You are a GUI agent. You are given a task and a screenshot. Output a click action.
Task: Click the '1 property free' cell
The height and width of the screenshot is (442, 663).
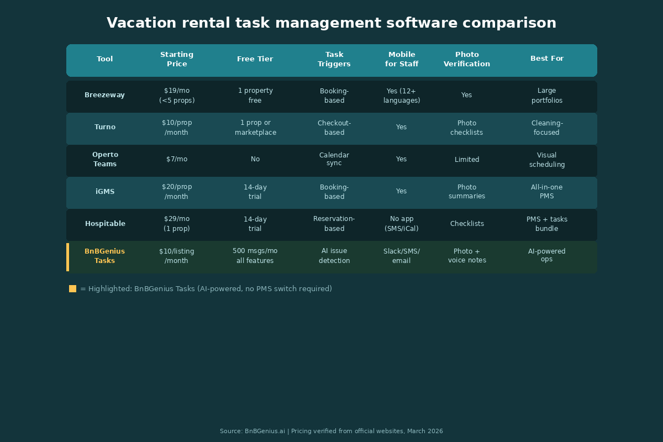point(255,96)
